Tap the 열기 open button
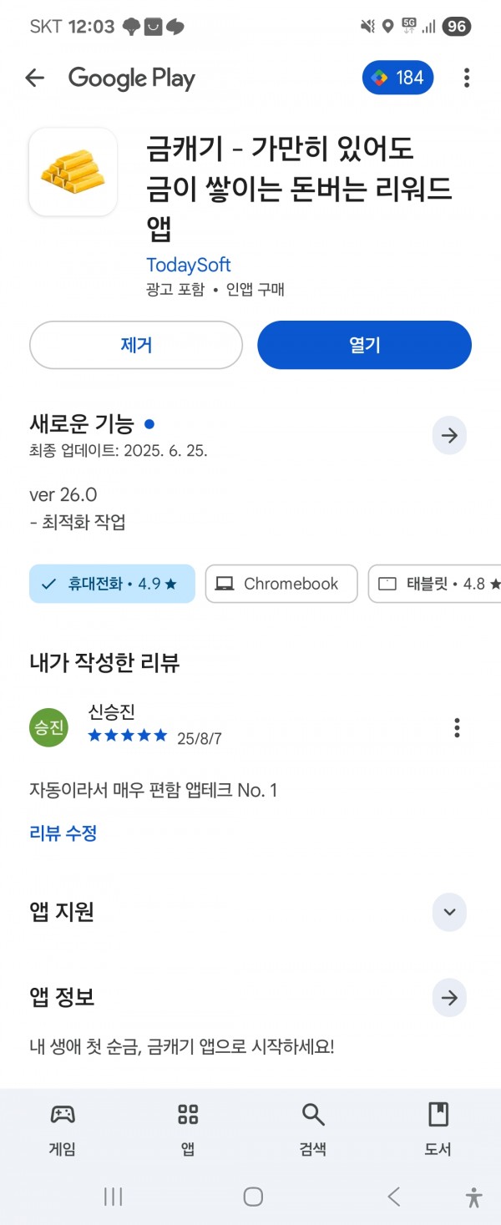The image size is (501, 1225). coord(365,345)
